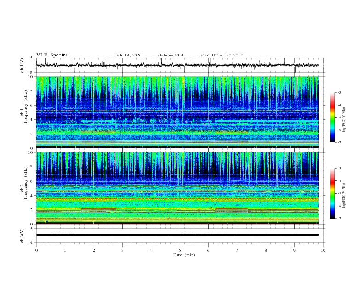Viewport: 364px width, 281px height.
Task: Click the 5 minute tick label on time axis
Action: (180, 250)
